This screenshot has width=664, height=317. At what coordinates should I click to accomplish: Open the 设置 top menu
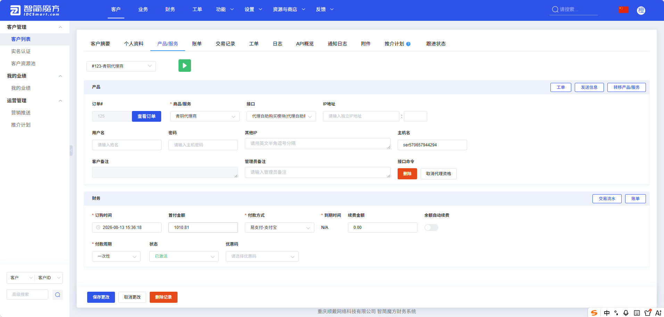click(x=253, y=9)
